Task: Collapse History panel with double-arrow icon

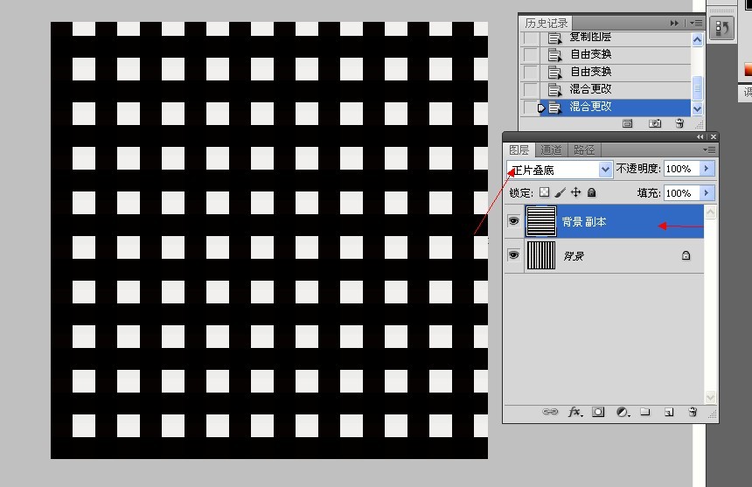Action: pyautogui.click(x=674, y=23)
